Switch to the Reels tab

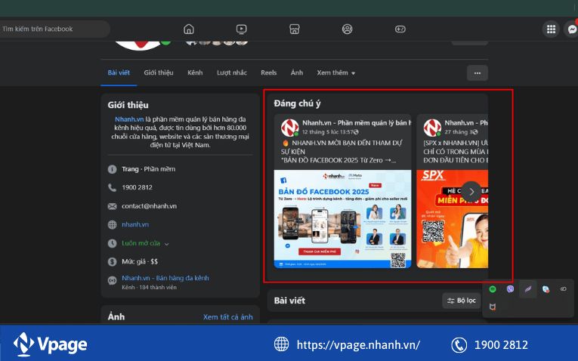point(269,73)
